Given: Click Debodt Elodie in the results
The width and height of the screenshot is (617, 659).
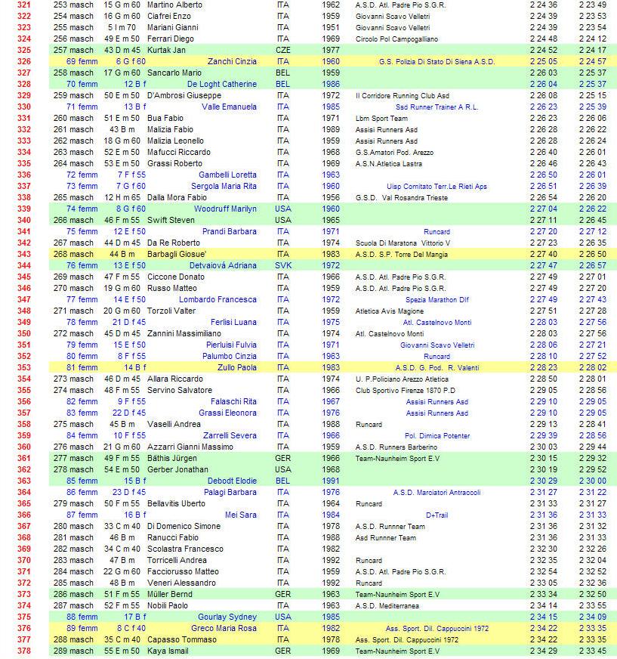Looking at the screenshot, I should 232,481.
